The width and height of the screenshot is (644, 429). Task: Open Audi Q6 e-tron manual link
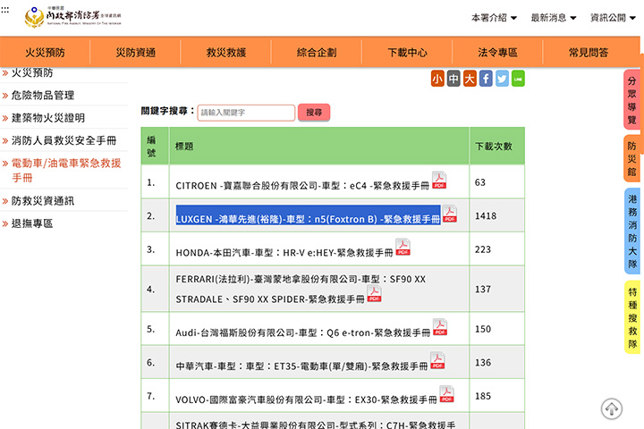[302, 332]
